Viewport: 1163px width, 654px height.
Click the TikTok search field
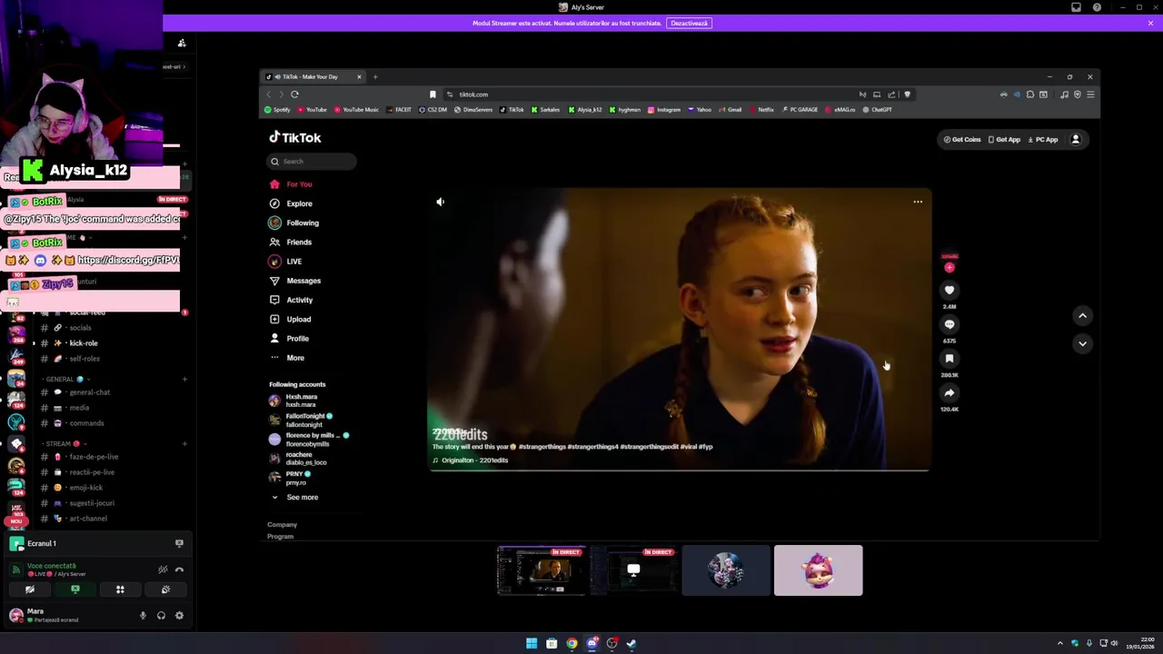pyautogui.click(x=312, y=161)
